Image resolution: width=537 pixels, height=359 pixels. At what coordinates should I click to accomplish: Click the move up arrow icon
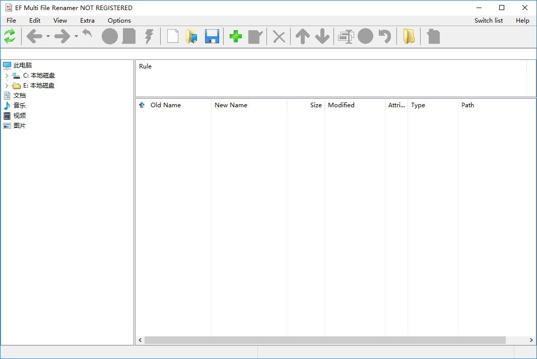pyautogui.click(x=303, y=36)
